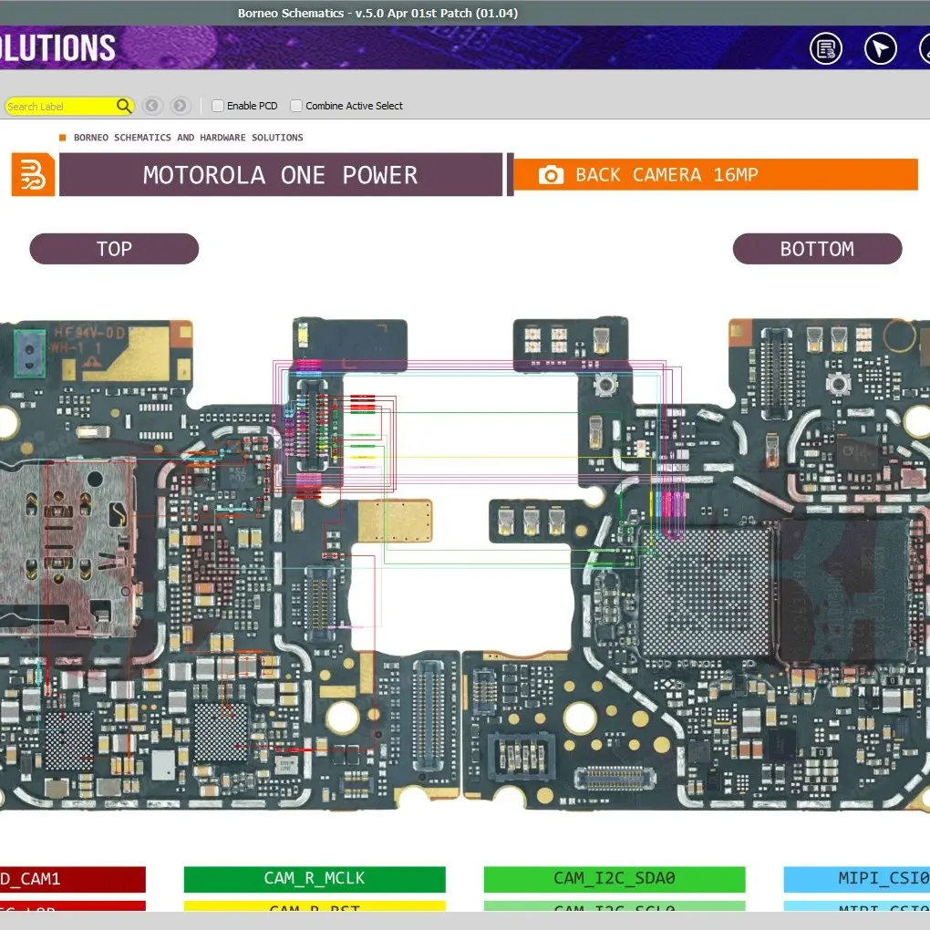Switch to the BOTTOM board view
The image size is (930, 930).
click(817, 249)
